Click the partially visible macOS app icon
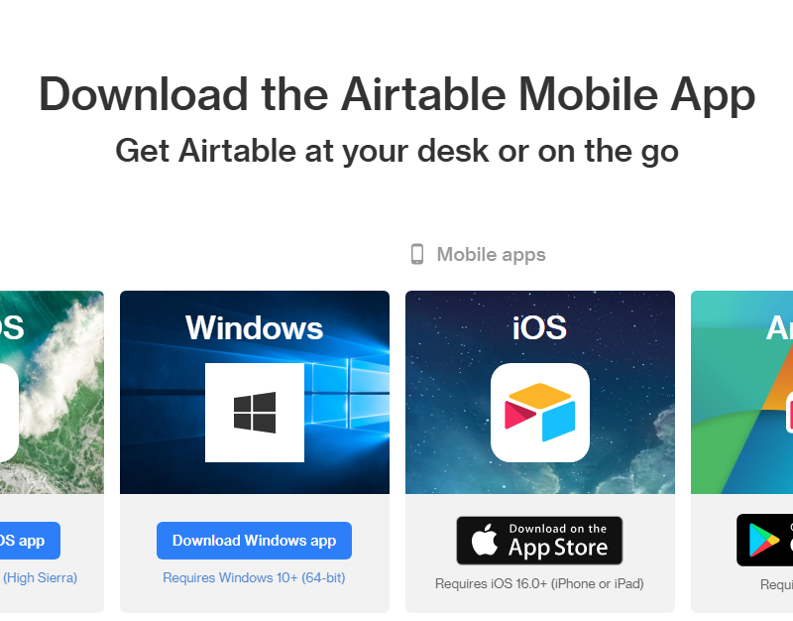 point(9,413)
